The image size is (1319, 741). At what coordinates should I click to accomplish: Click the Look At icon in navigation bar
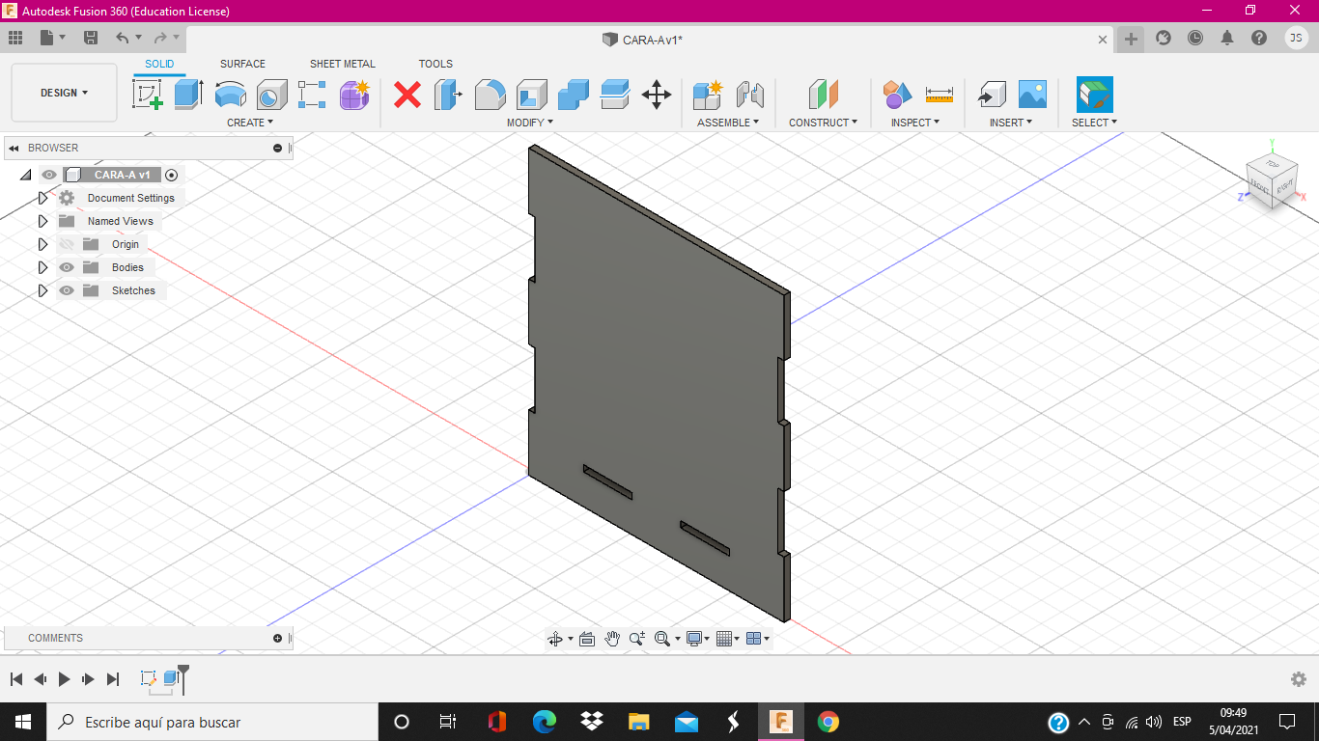tap(586, 639)
